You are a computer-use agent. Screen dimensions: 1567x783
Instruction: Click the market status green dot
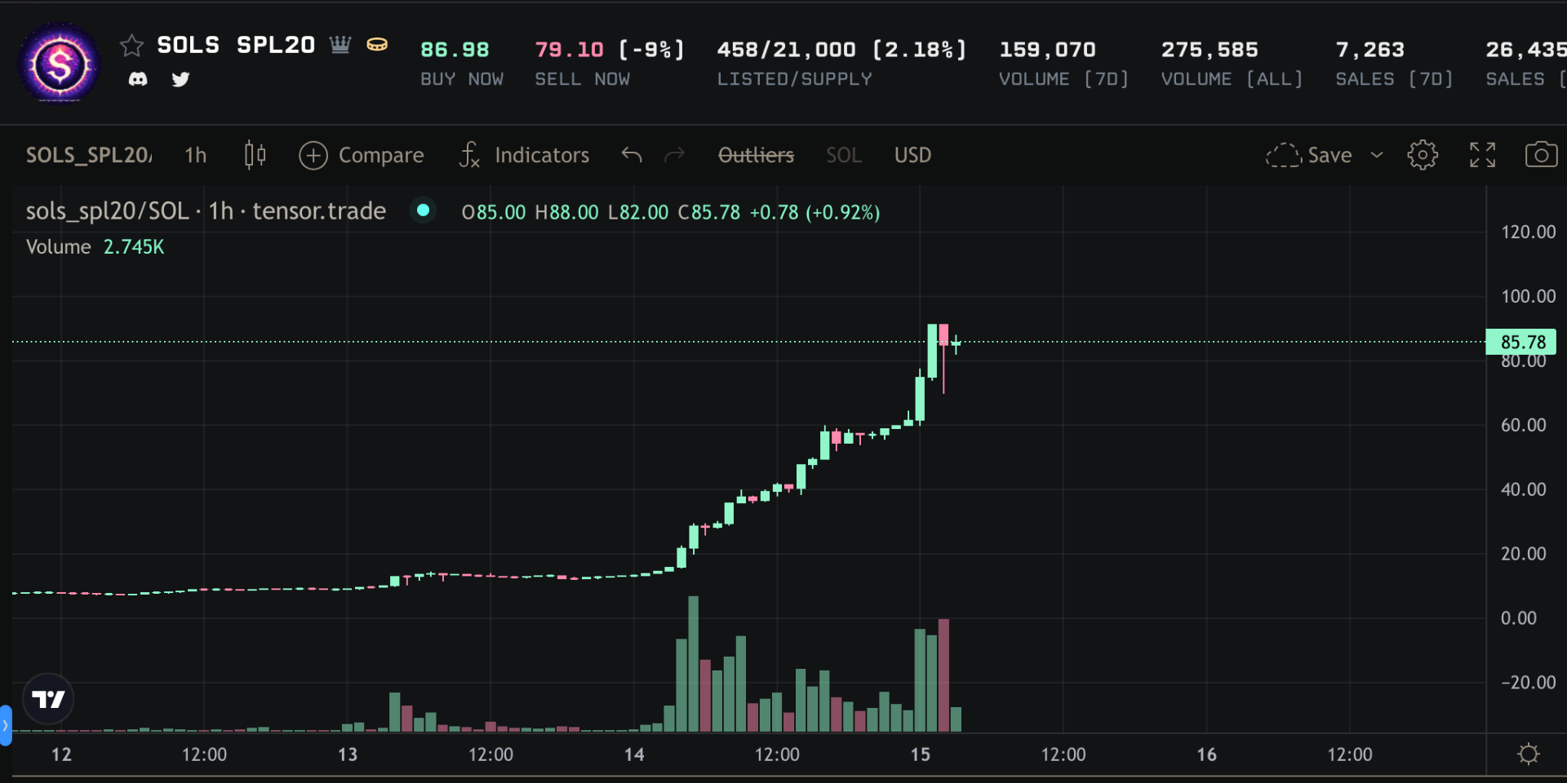[423, 210]
